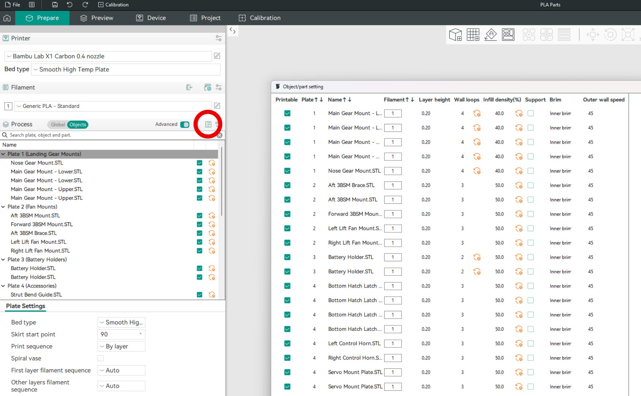Switch to the Project tab
Screen dimensions: 641x396
click(205, 18)
